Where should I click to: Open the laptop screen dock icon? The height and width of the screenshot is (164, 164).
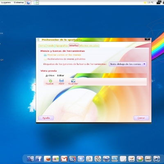tap(115, 159)
